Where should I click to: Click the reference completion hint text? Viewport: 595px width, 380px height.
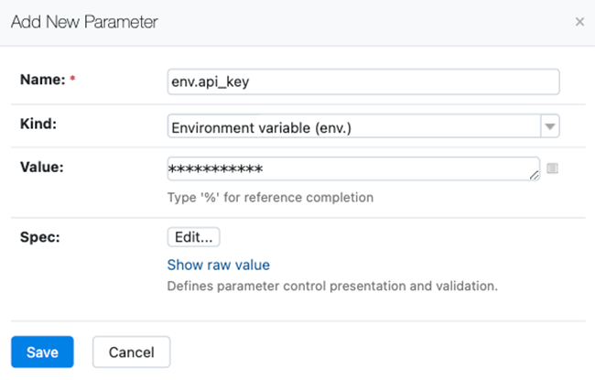(270, 197)
